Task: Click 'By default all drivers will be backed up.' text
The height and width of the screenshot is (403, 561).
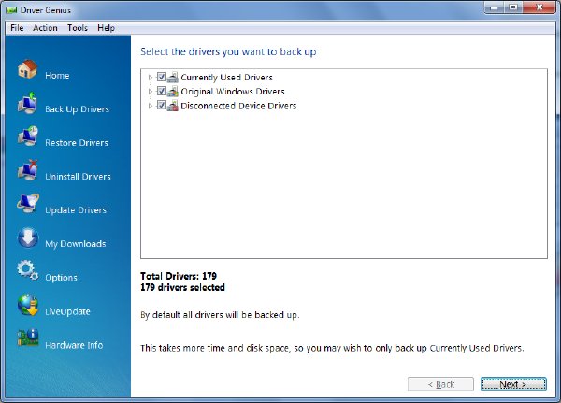Action: point(220,315)
